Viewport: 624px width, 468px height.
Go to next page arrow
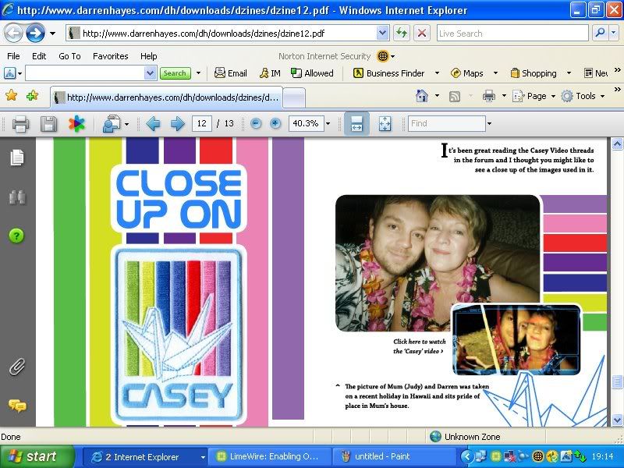click(177, 124)
